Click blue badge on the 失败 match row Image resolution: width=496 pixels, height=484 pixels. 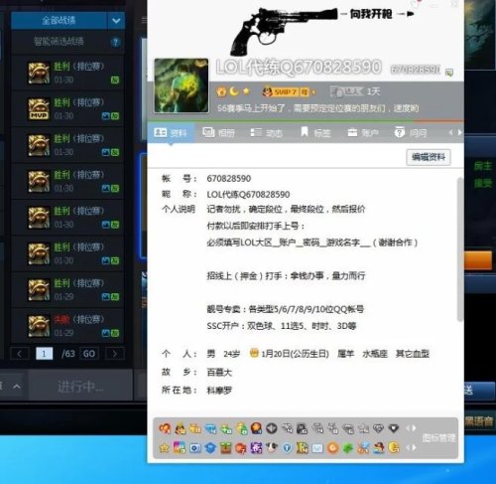pos(105,333)
